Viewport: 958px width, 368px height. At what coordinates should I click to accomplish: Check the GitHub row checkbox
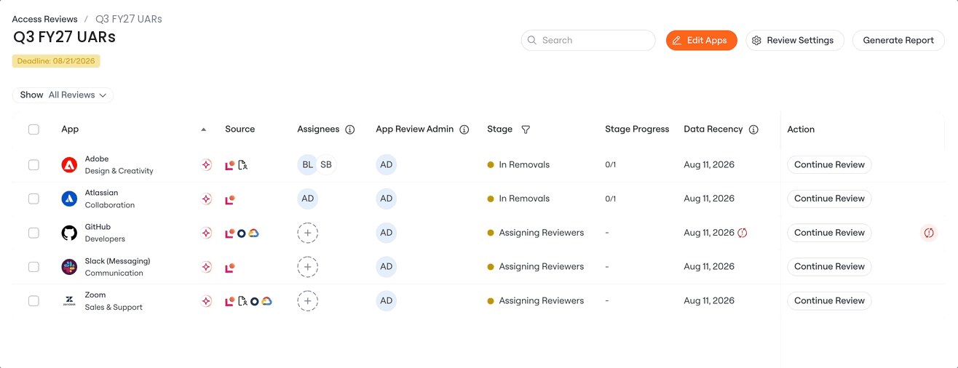click(x=33, y=233)
